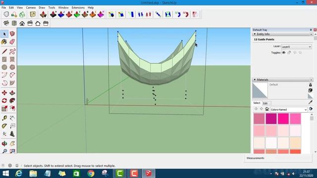Pick the magenta color swatch
This screenshot has width=317, height=178.
[x=271, y=119]
